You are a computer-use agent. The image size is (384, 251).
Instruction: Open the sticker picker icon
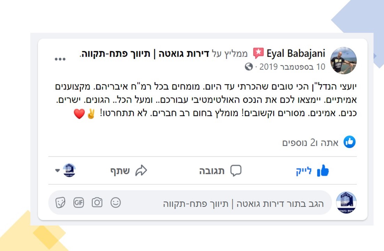pos(60,202)
